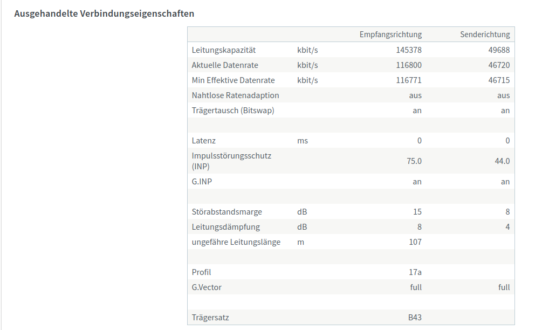This screenshot has width=549, height=330.
Task: Click the Trägertausch (Bitswap) label
Action: 233,111
